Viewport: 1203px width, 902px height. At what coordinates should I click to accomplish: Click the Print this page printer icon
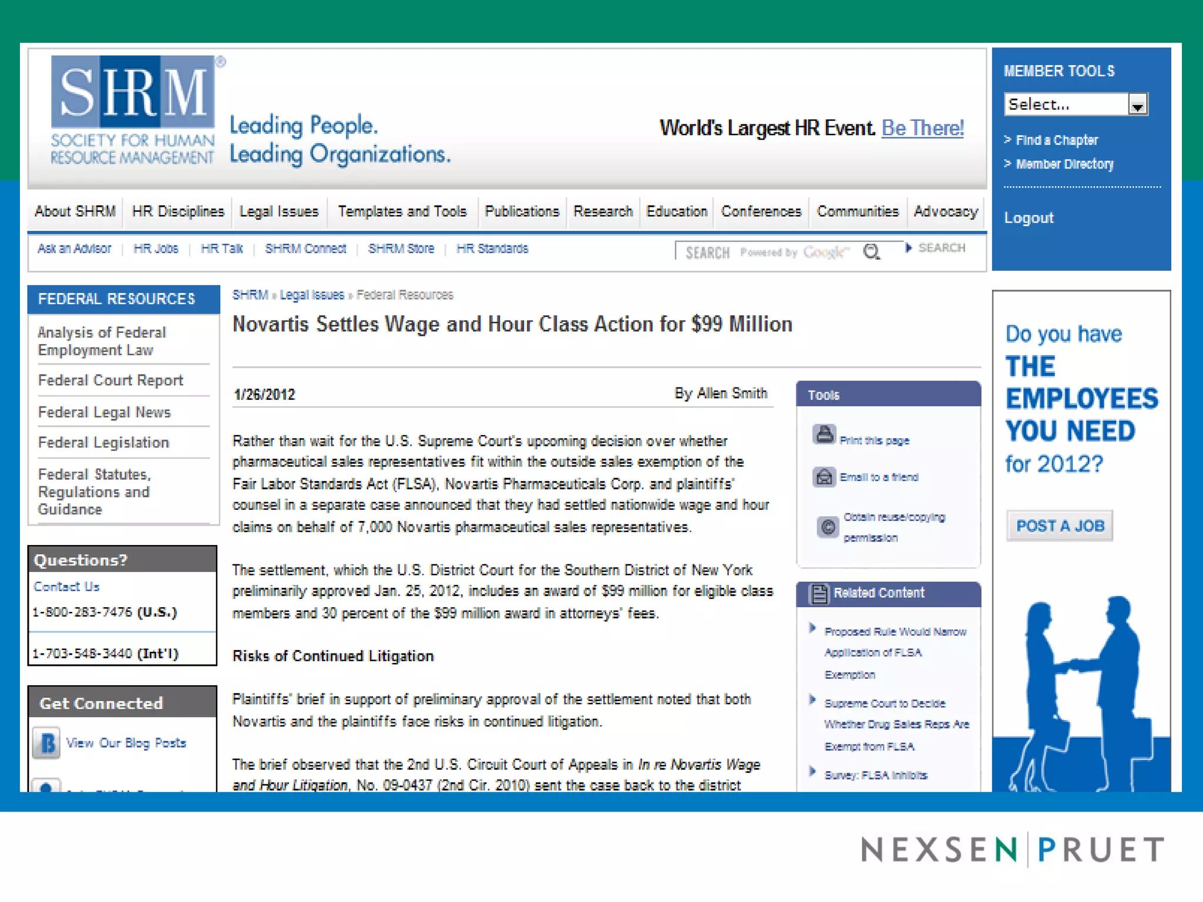(x=824, y=435)
